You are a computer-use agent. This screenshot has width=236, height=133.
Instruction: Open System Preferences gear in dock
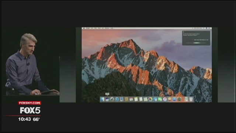pos(179,99)
